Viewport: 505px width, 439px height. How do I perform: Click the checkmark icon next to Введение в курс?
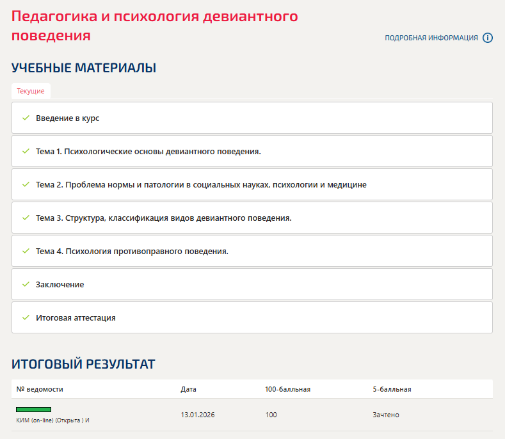26,118
